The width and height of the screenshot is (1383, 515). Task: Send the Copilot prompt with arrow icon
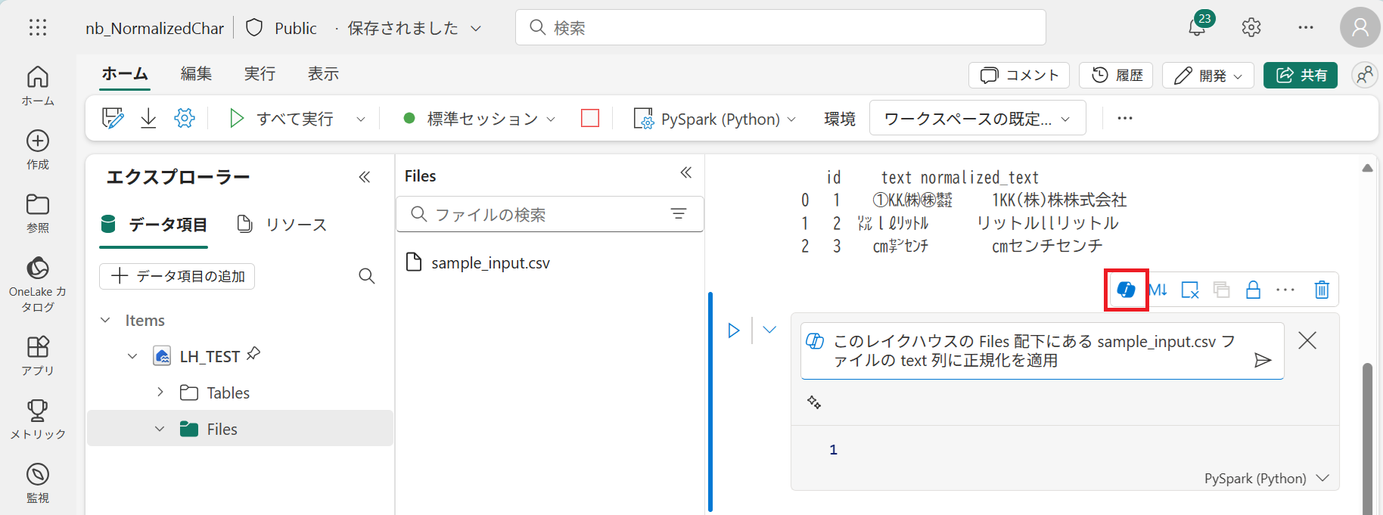coord(1262,360)
